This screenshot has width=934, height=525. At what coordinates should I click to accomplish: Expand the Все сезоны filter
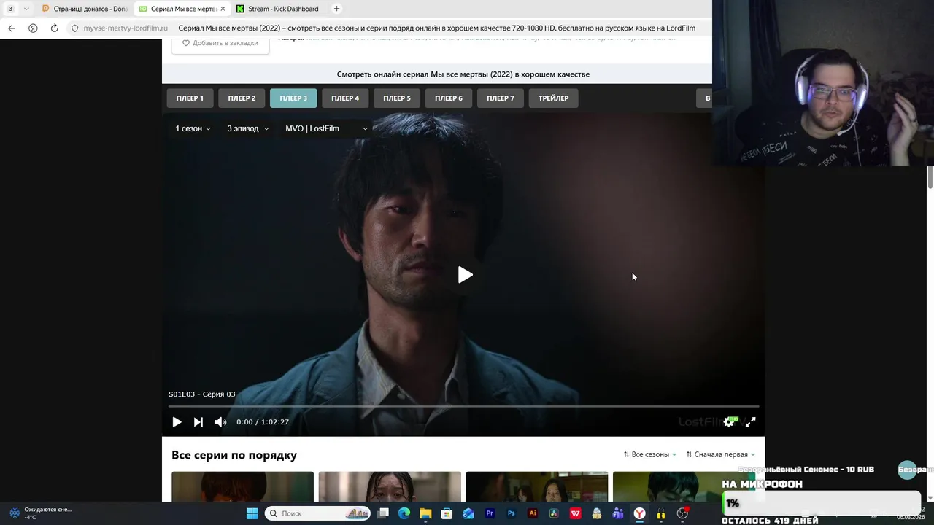tap(650, 454)
